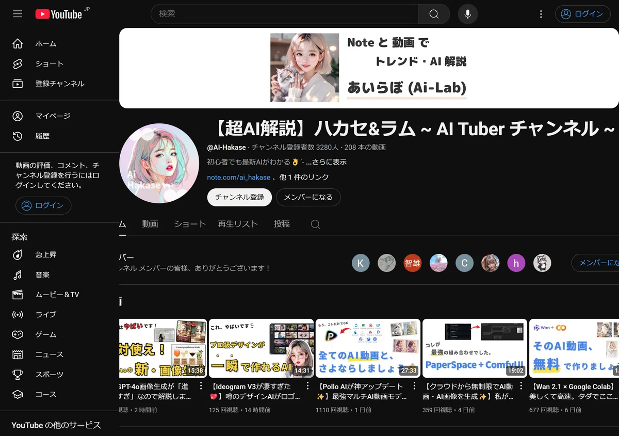The height and width of the screenshot is (436, 619).
Task: Open the Ideogram V3 video thumbnail
Action: click(261, 348)
